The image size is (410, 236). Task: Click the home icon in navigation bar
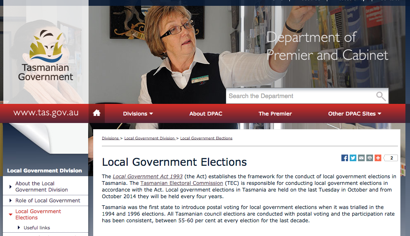click(x=96, y=113)
